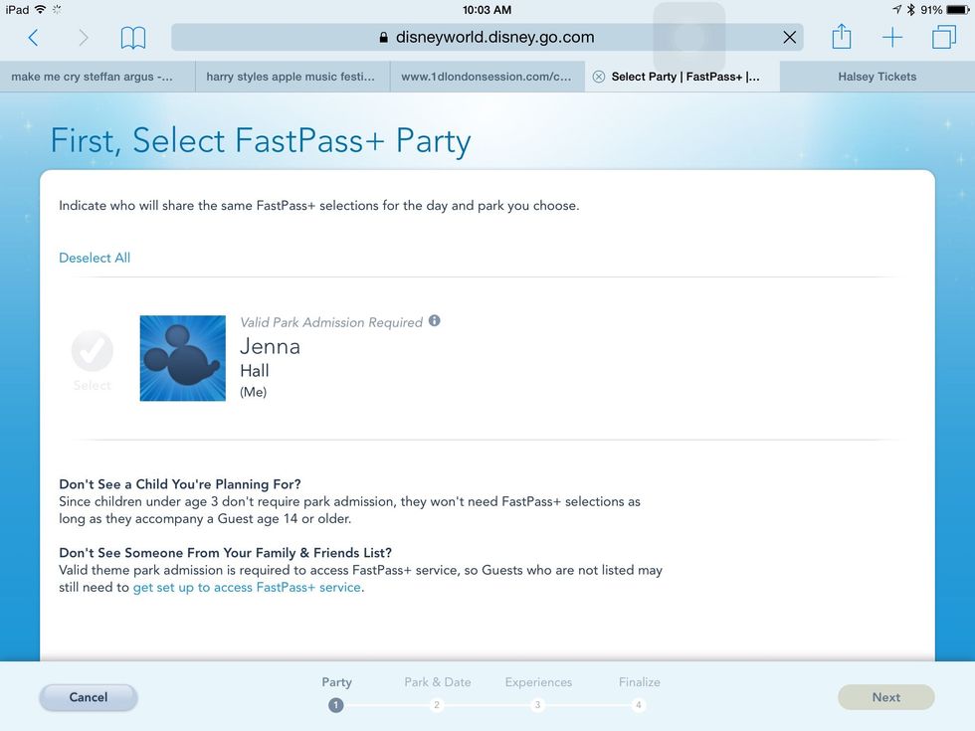Tap the Bluetooth status icon
975x731 pixels.
pyautogui.click(x=910, y=9)
